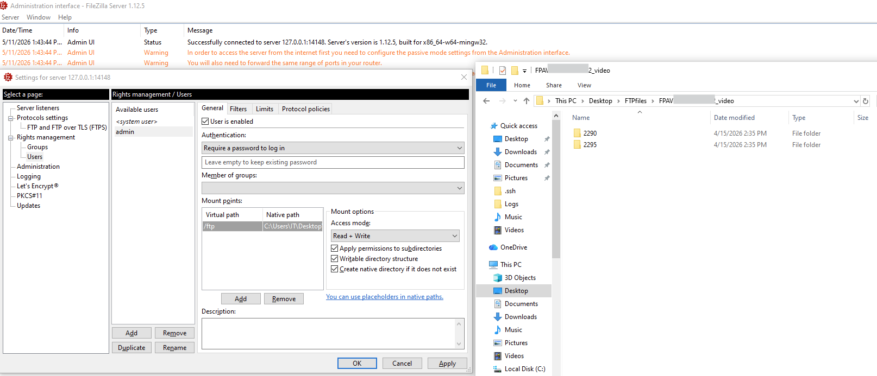
Task: Open the Server menu
Action: tap(10, 17)
